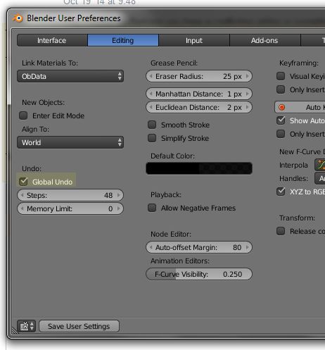Decrease Euclidean Distance with left arrow
The image size is (325, 350).
(151, 107)
